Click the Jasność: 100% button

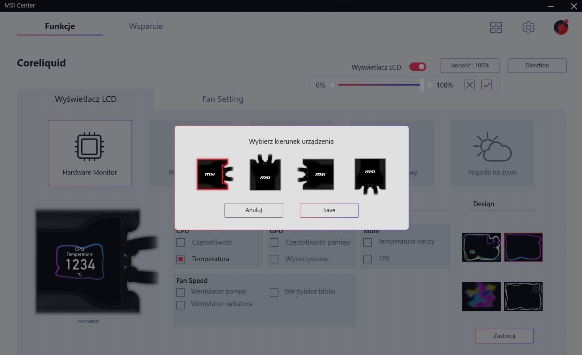click(x=470, y=65)
